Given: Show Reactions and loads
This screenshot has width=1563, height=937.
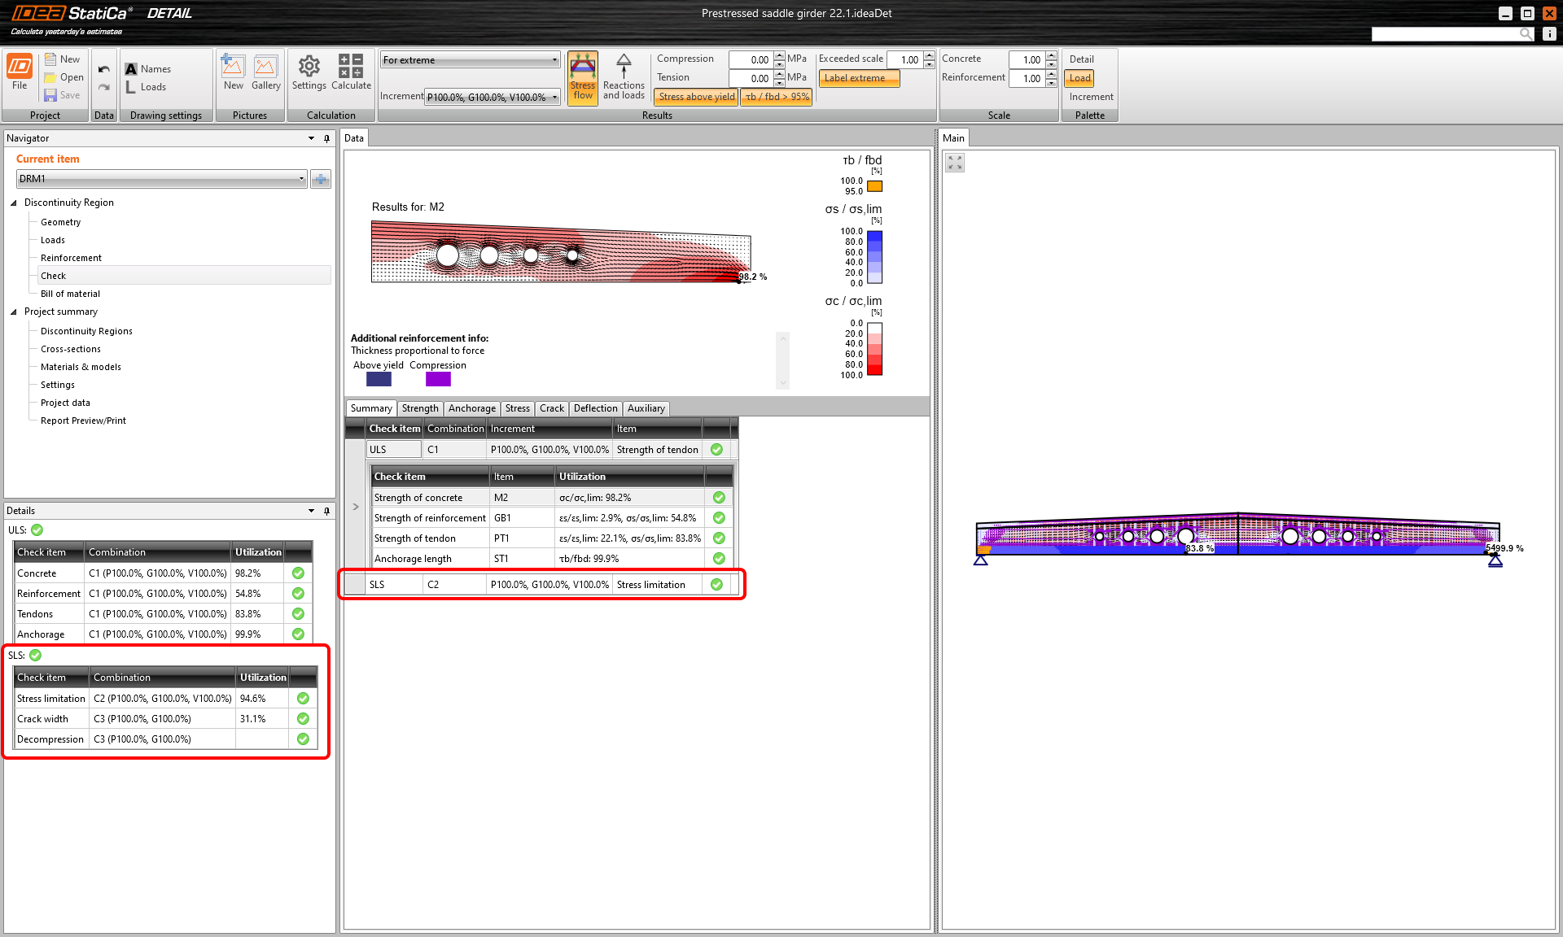Looking at the screenshot, I should click(x=624, y=76).
